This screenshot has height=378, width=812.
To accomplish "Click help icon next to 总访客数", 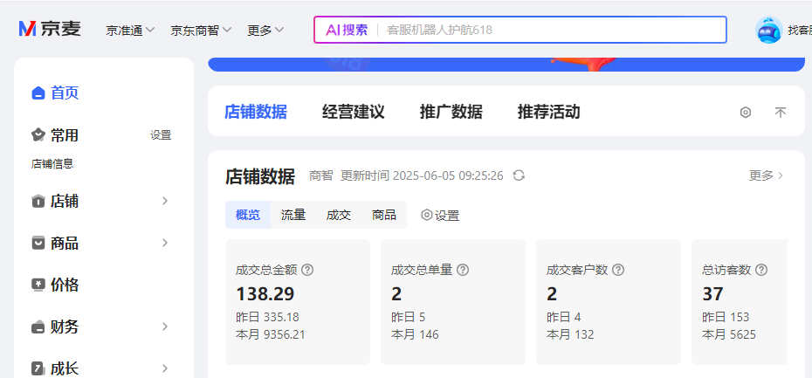I will 761,270.
